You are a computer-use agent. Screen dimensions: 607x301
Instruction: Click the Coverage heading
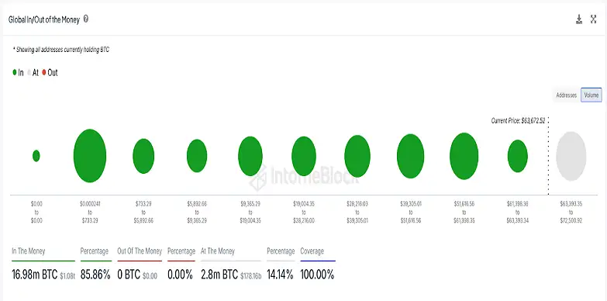tap(312, 251)
